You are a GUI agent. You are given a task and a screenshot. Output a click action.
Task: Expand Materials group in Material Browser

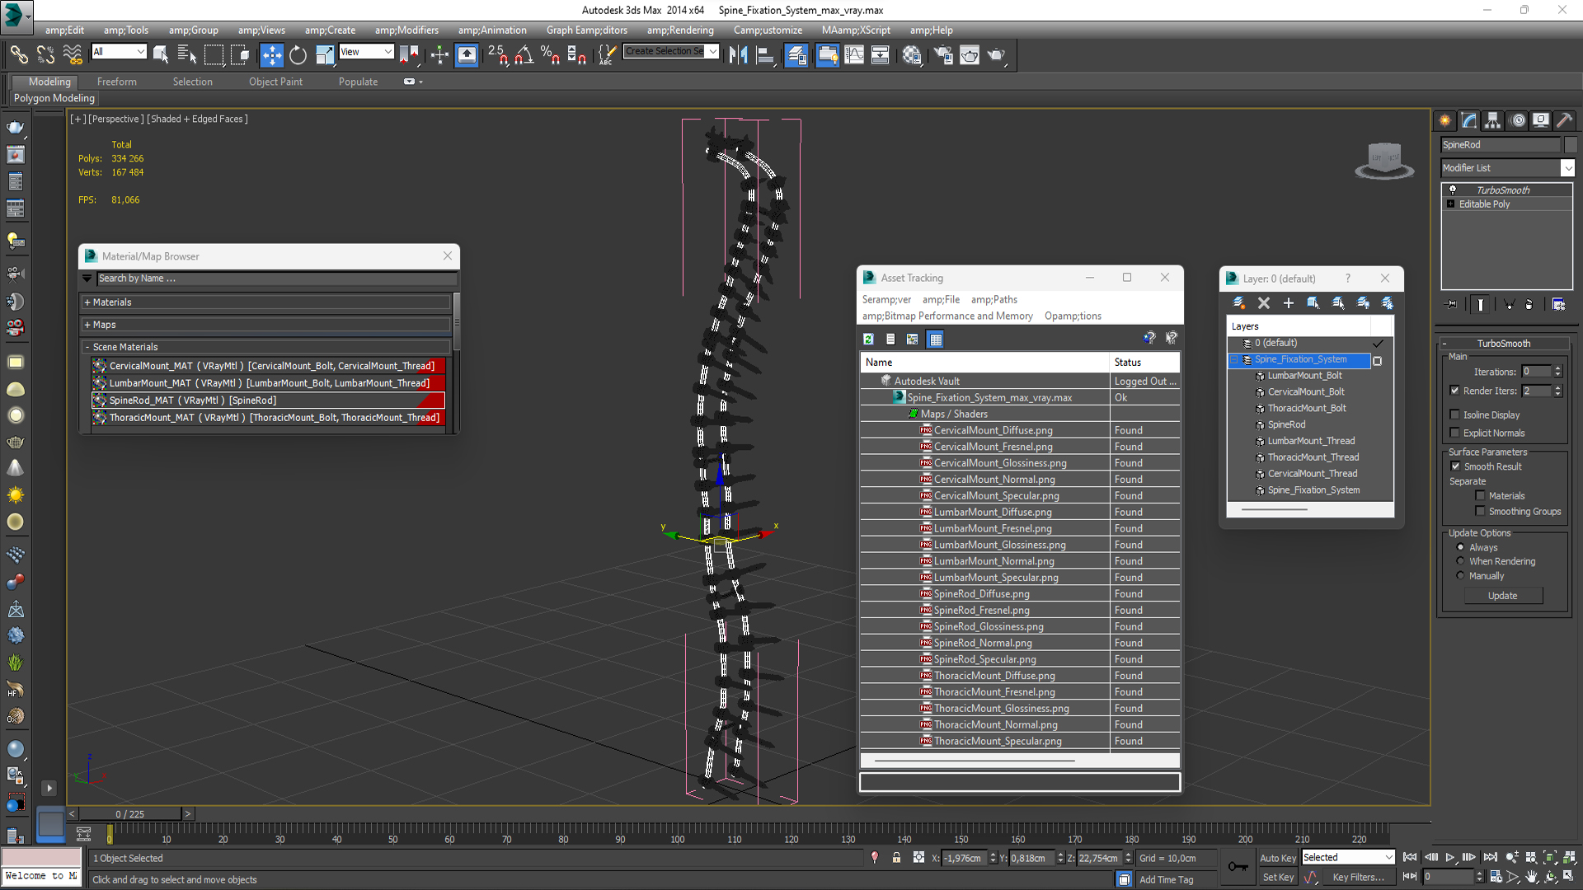click(87, 302)
